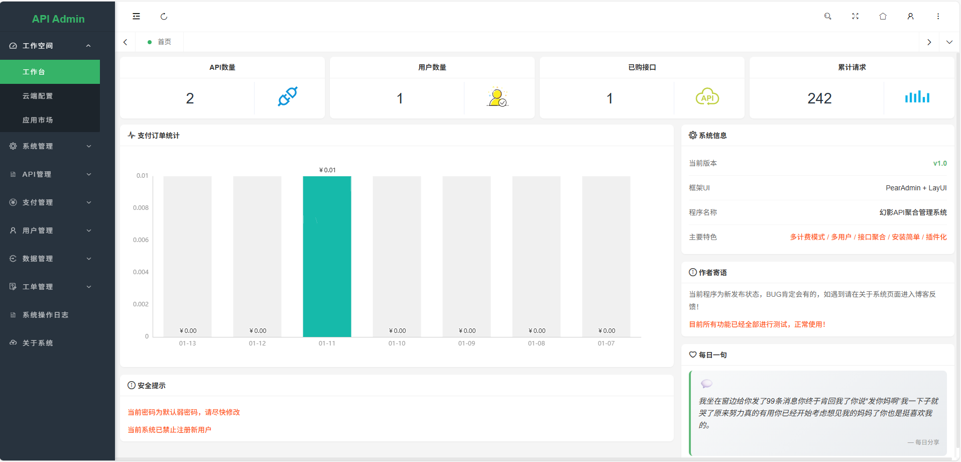
Task: Click the three-dot more options icon
Action: coord(938,16)
